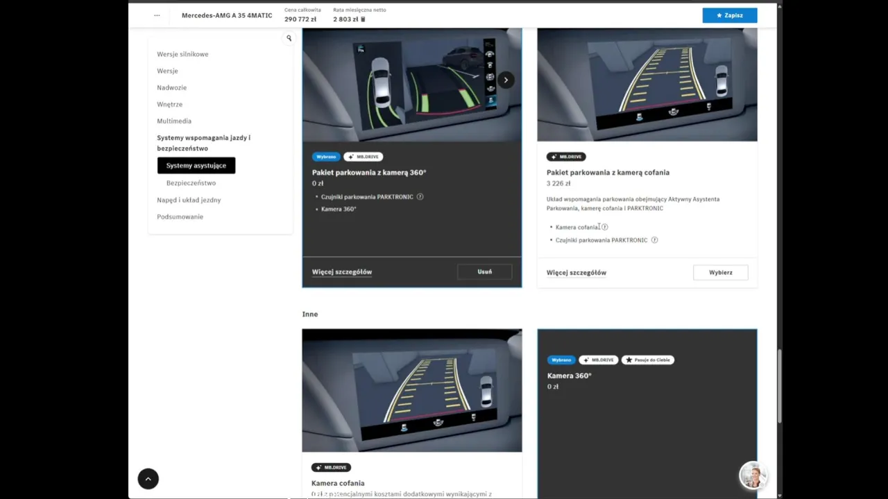Image resolution: width=888 pixels, height=499 pixels.
Task: Open Napęd i układ jezdny section
Action: click(189, 200)
